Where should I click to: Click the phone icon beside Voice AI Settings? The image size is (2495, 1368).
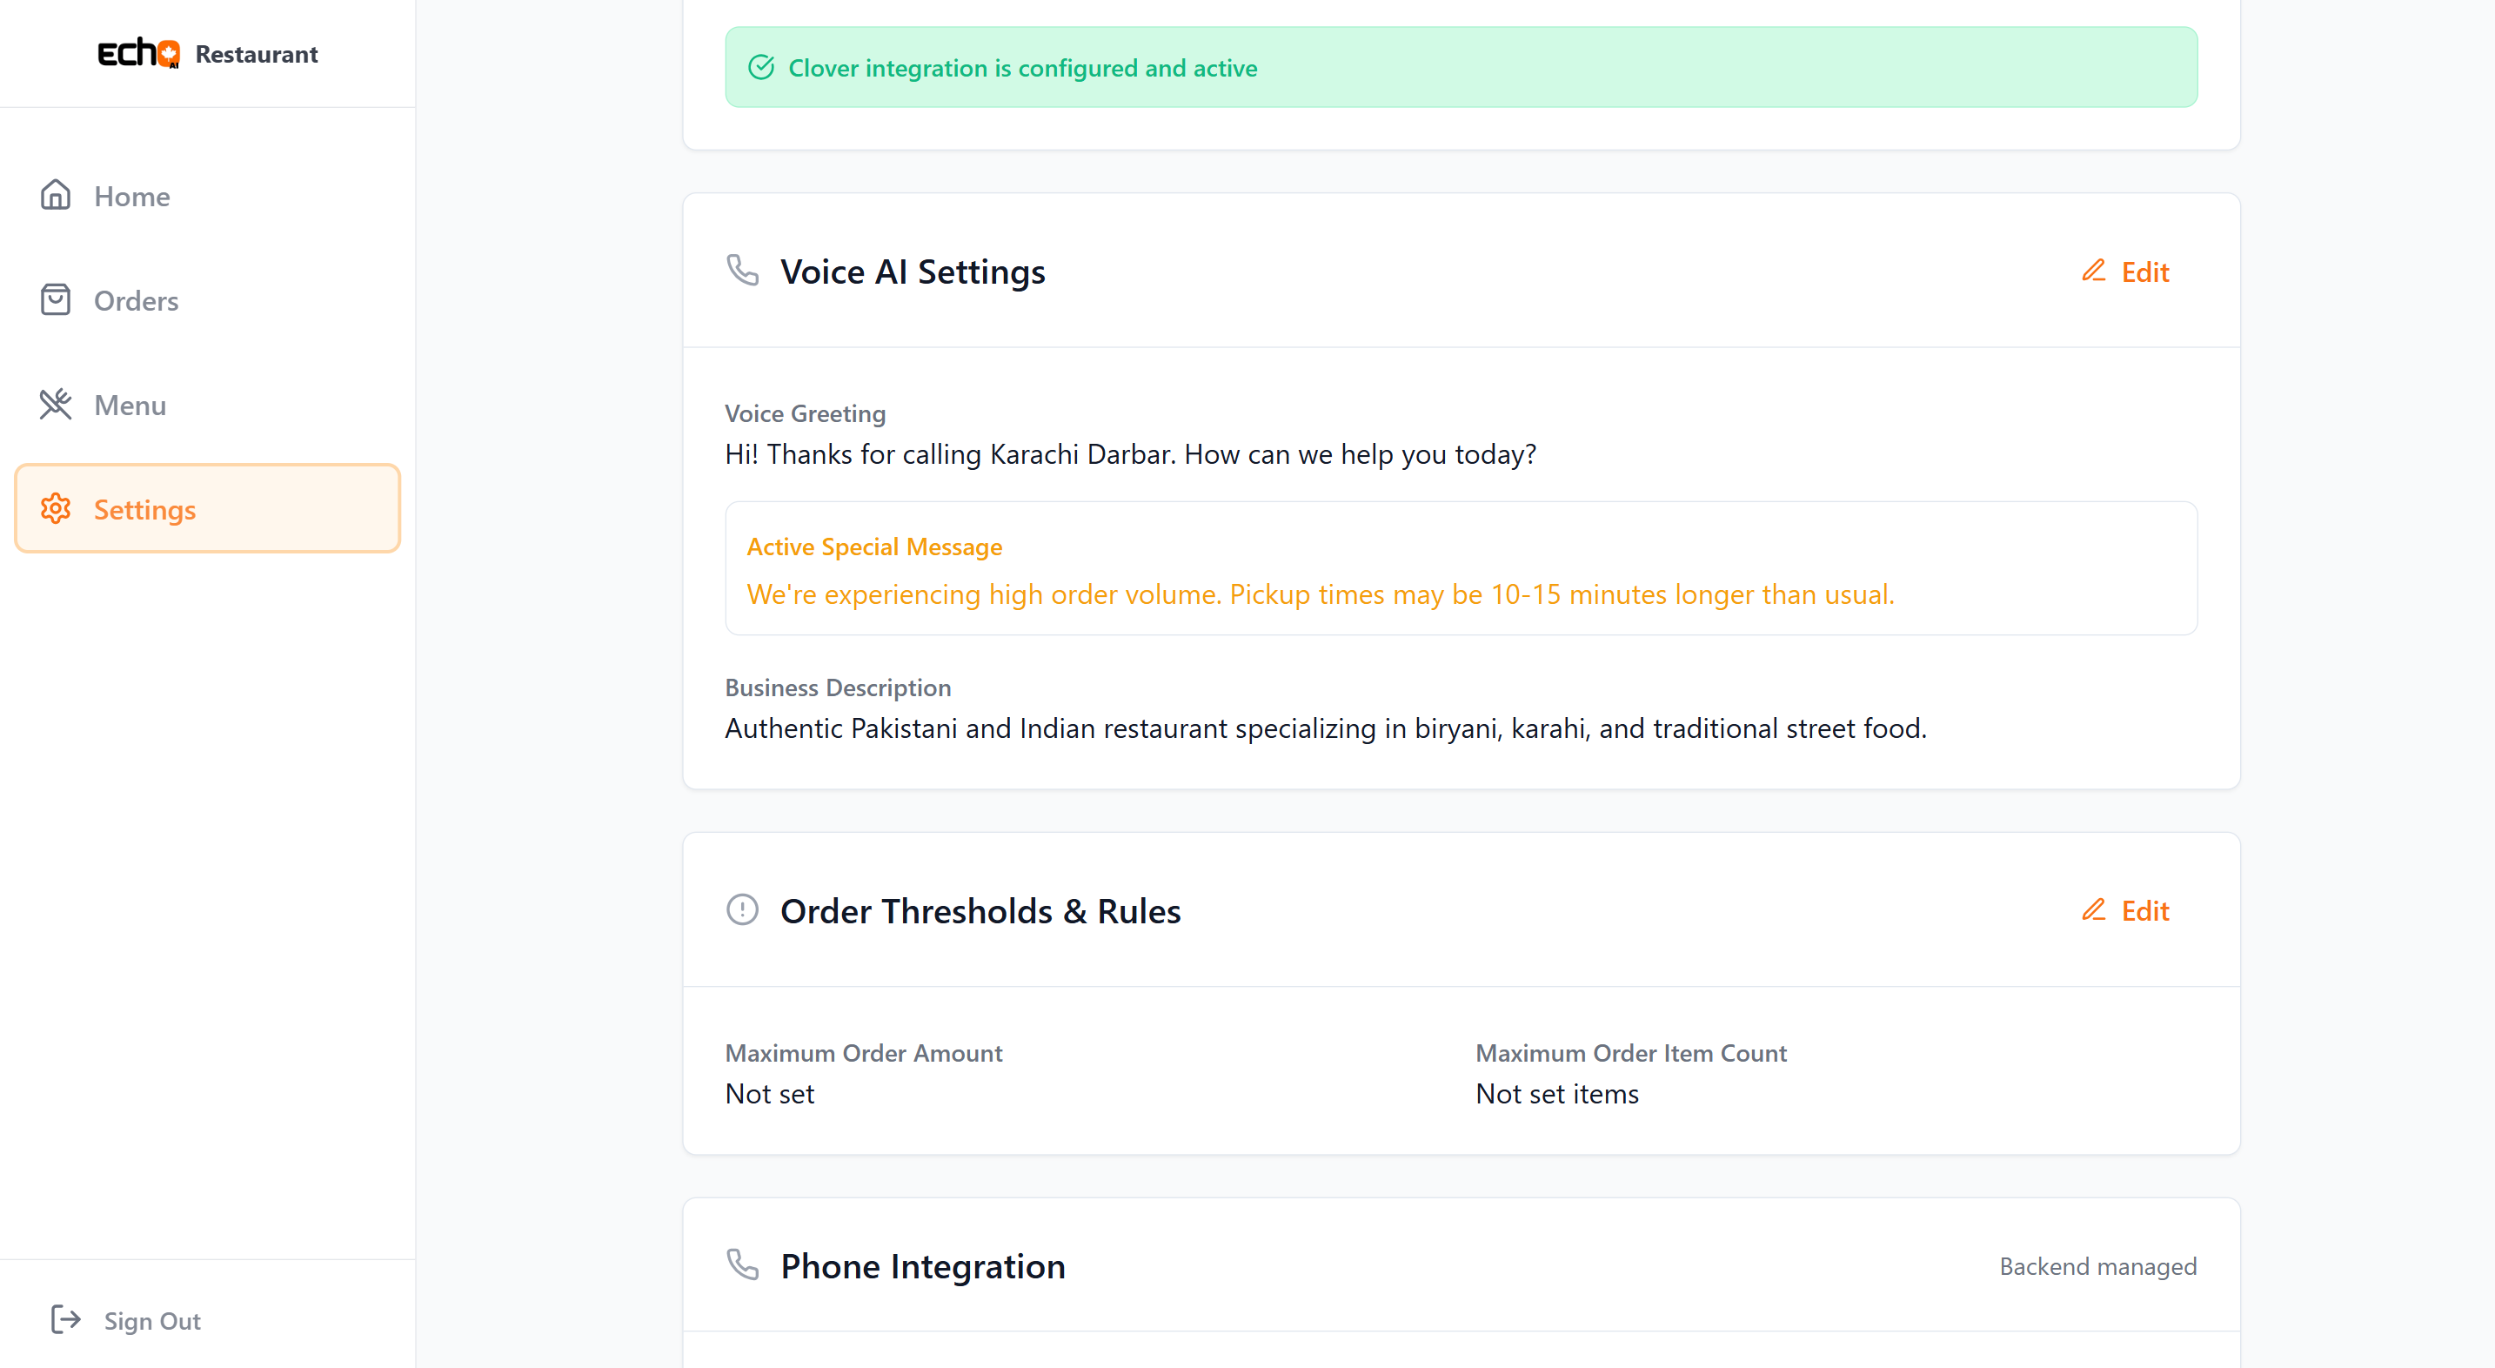[x=742, y=271]
